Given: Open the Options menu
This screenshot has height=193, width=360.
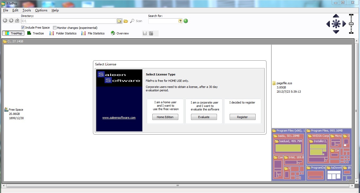Looking at the screenshot, I should [x=41, y=10].
